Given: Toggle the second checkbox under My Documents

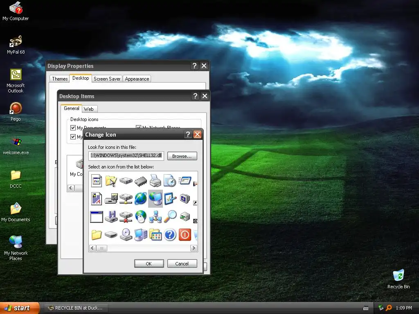Looking at the screenshot, I should click(x=73, y=137).
